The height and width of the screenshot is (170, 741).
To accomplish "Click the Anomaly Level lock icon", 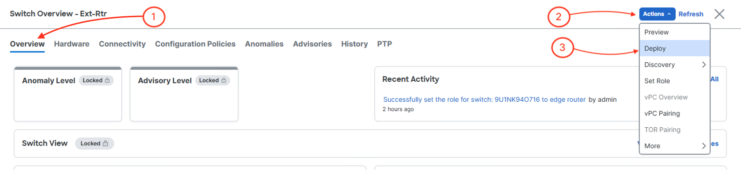I will [107, 80].
